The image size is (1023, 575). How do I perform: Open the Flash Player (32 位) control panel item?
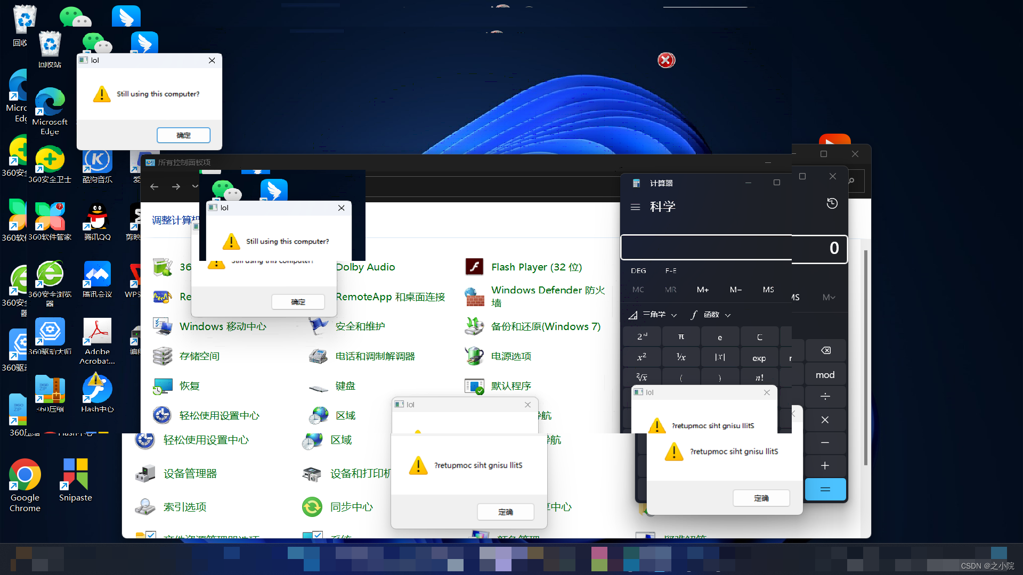(536, 267)
